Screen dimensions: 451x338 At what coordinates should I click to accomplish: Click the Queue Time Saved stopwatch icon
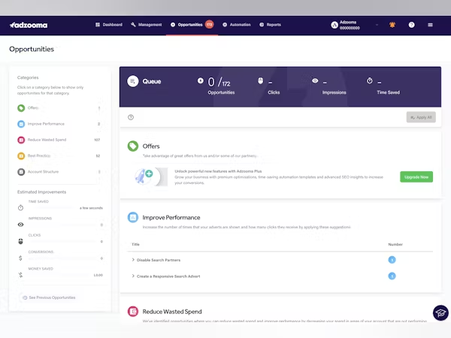pyautogui.click(x=370, y=81)
